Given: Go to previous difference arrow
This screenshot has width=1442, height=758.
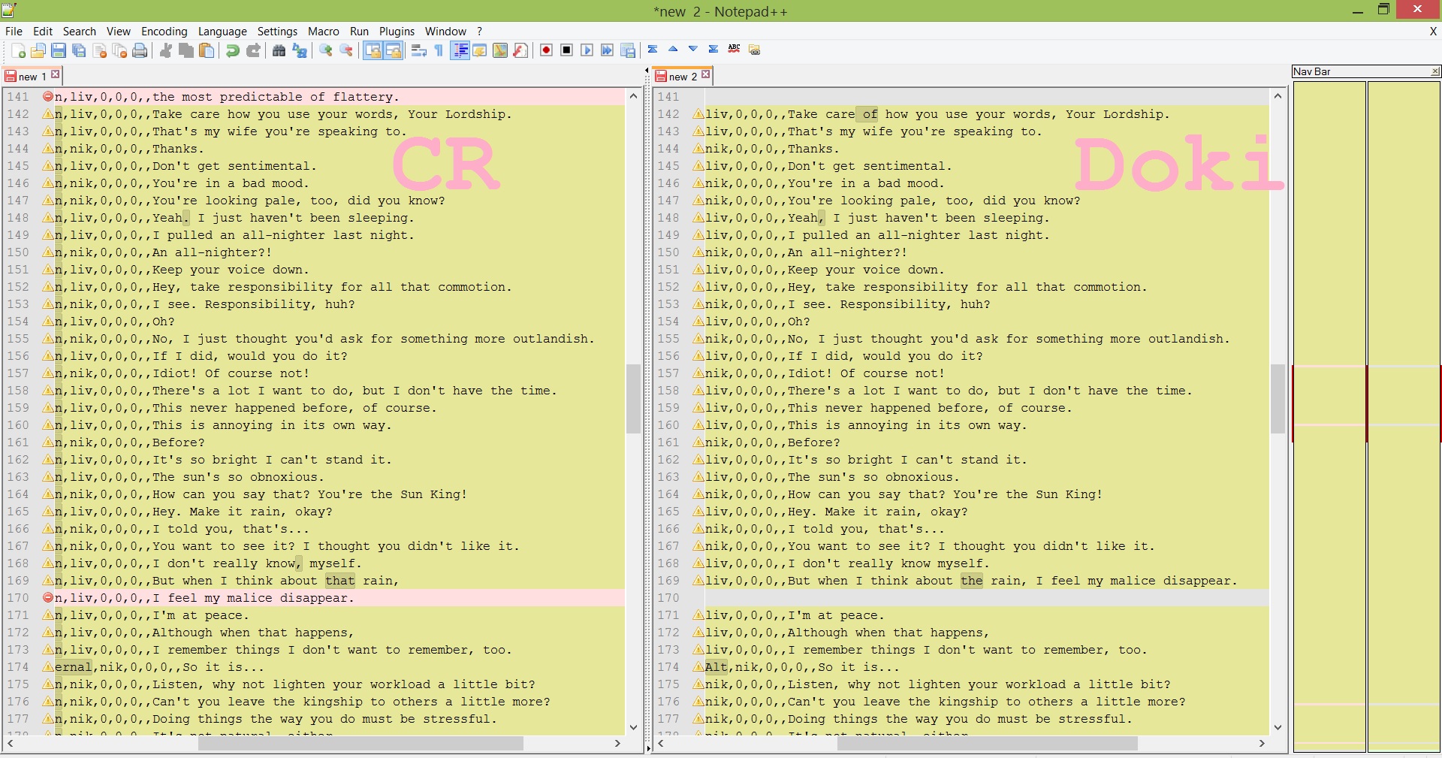Looking at the screenshot, I should coord(673,50).
